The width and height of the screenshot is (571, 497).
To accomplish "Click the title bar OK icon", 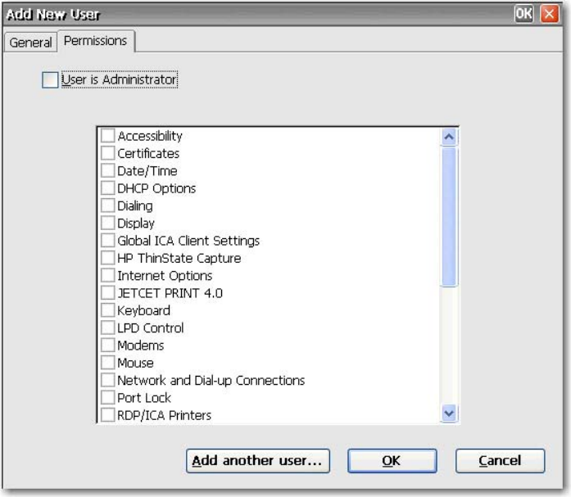I will [523, 14].
